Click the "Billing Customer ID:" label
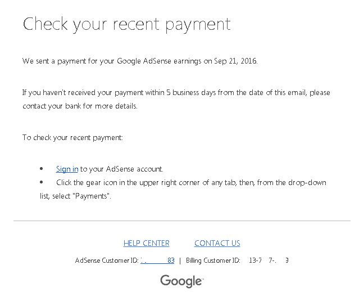Screen dimensions: 359x292 [x=213, y=260]
